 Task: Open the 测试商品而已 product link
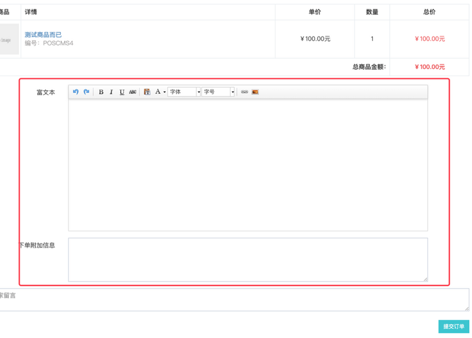43,35
